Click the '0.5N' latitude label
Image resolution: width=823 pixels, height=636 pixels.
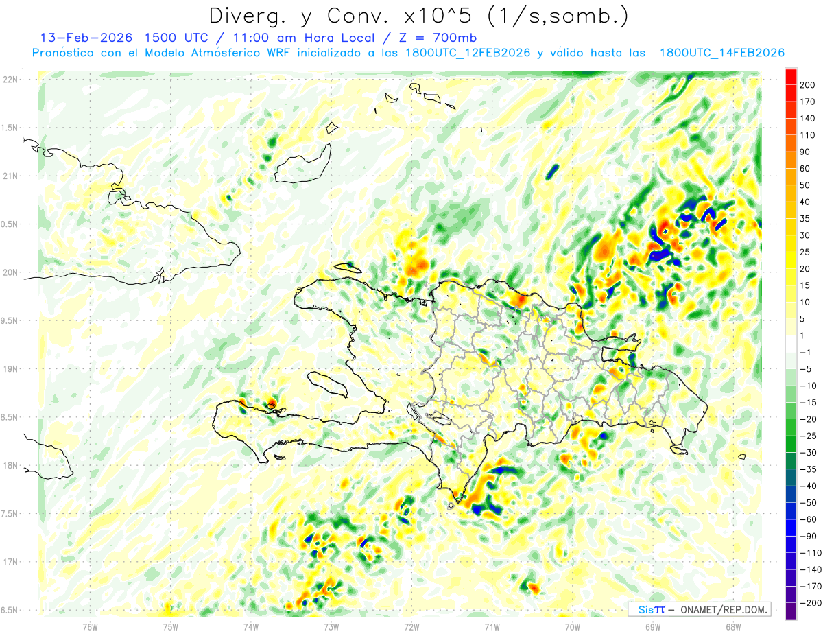[10, 224]
